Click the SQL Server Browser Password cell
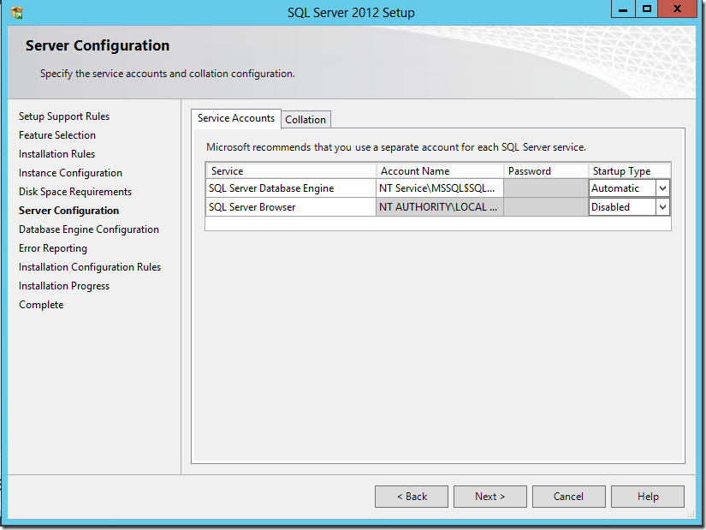The image size is (706, 530). [x=546, y=207]
